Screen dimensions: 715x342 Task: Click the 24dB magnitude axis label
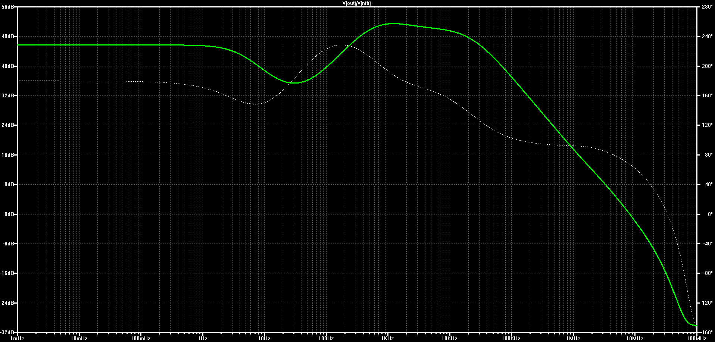7,125
